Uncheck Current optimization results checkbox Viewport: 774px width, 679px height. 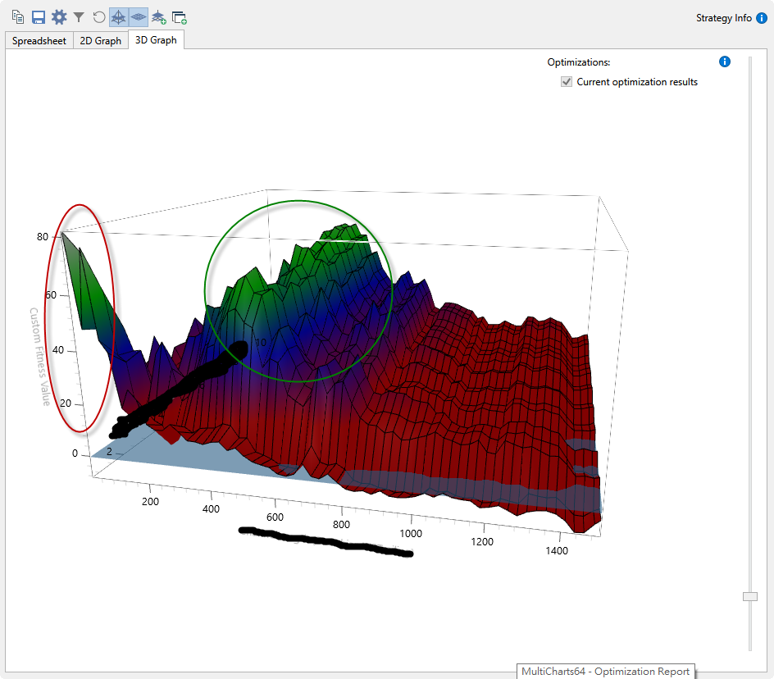(567, 82)
